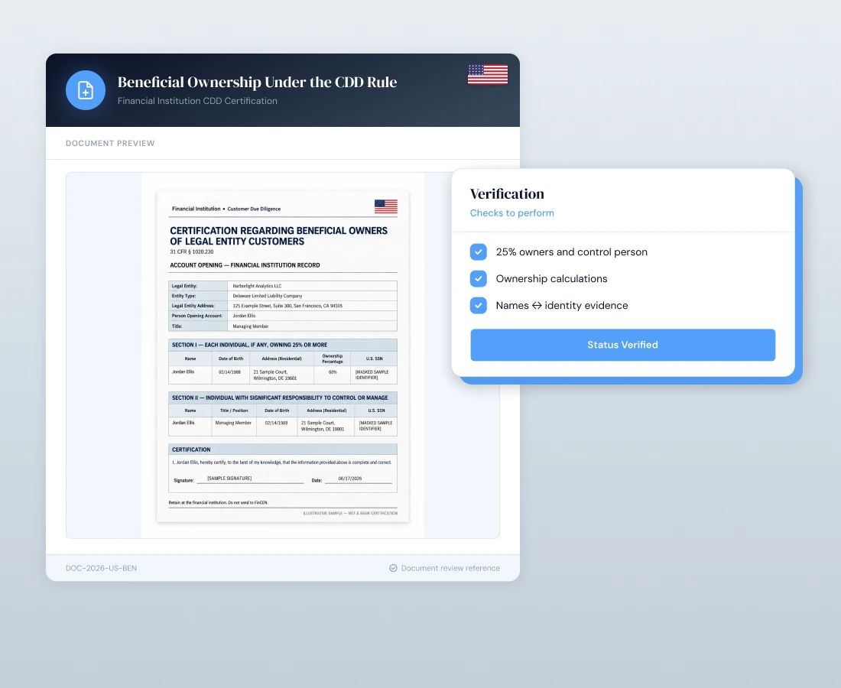Click the Beneficial Ownership Under the CDD Rule title
Image resolution: width=841 pixels, height=688 pixels.
[258, 82]
